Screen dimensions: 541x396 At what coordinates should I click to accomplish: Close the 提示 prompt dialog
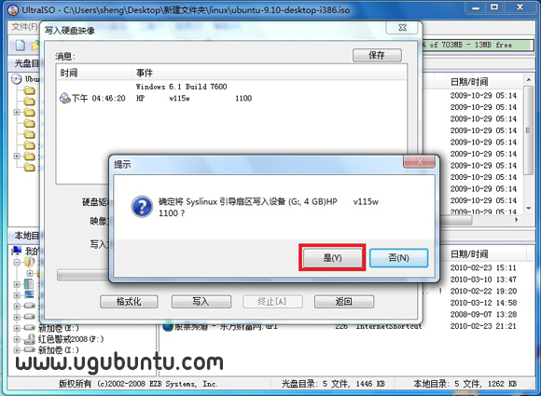click(419, 161)
